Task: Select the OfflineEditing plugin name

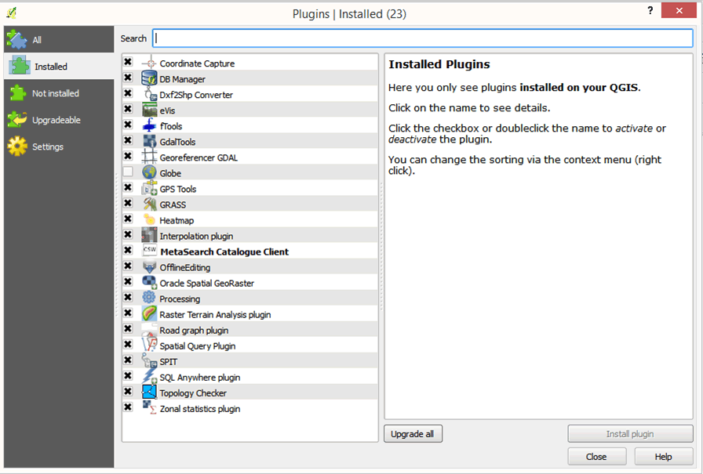Action: 185,268
